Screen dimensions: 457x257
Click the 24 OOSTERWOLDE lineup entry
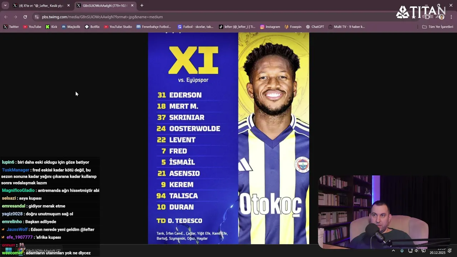click(x=188, y=128)
